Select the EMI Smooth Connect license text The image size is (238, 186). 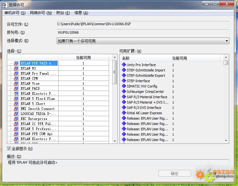pyautogui.click(x=38, y=109)
